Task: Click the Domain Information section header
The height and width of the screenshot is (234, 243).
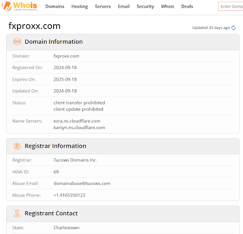Action: [x=123, y=42]
